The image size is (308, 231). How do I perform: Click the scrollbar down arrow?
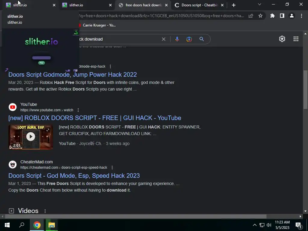coord(305,211)
